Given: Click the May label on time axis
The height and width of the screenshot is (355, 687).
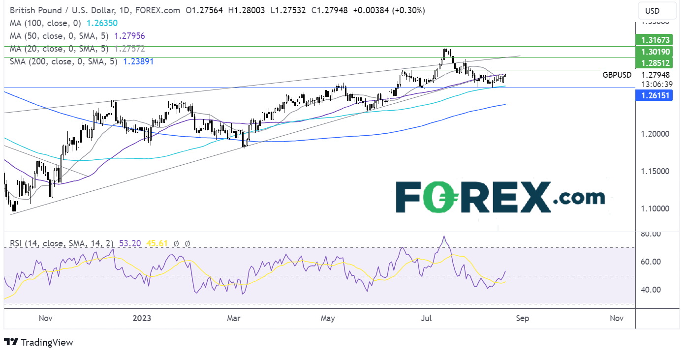Looking at the screenshot, I should click(x=327, y=318).
